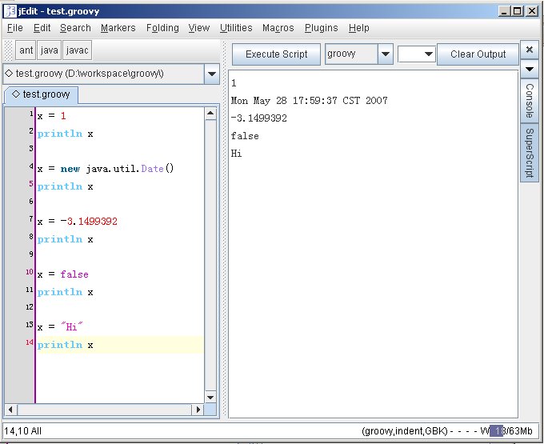
Task: Expand the test.groovy buffer switcher dropdown
Action: [212, 74]
